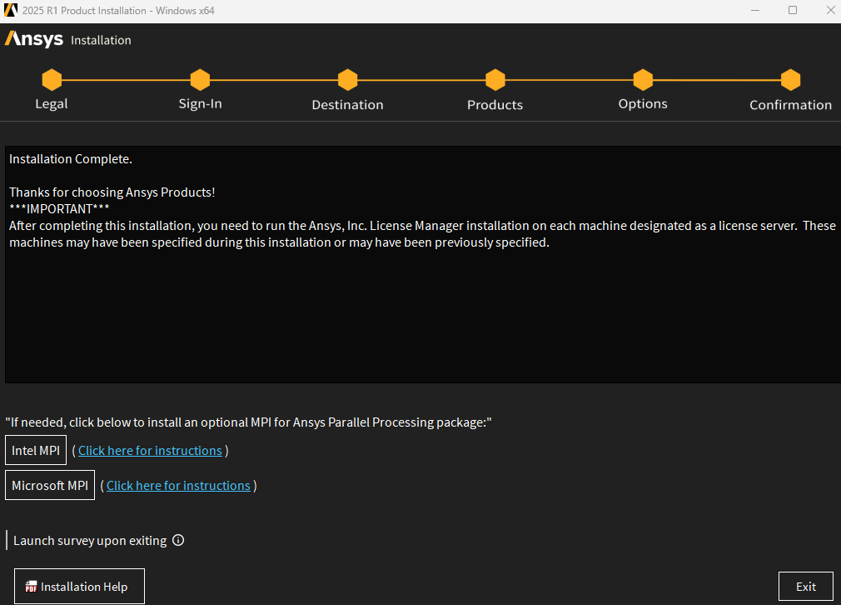841x605 pixels.
Task: Click the Options step hexagon icon
Action: 643,80
